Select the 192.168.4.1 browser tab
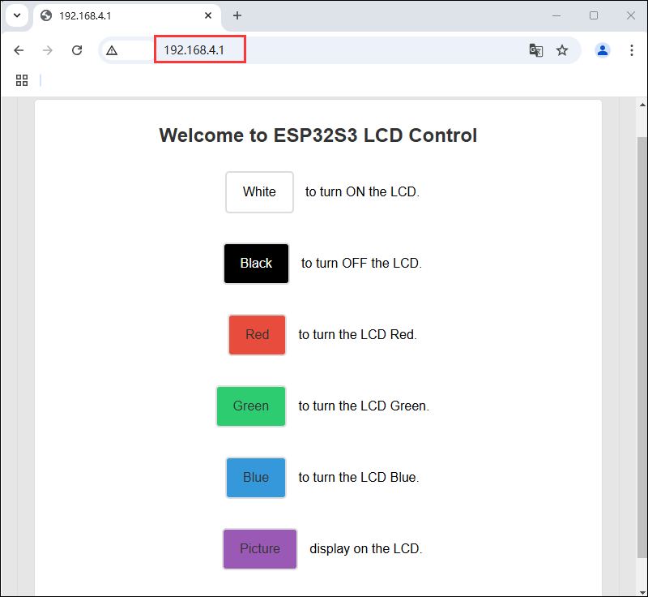Viewport: 648px width, 597px height. (122, 15)
